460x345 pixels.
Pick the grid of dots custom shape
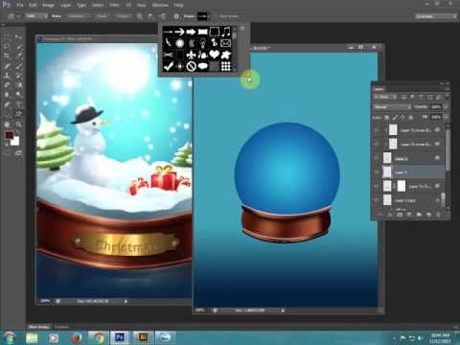[x=226, y=66]
